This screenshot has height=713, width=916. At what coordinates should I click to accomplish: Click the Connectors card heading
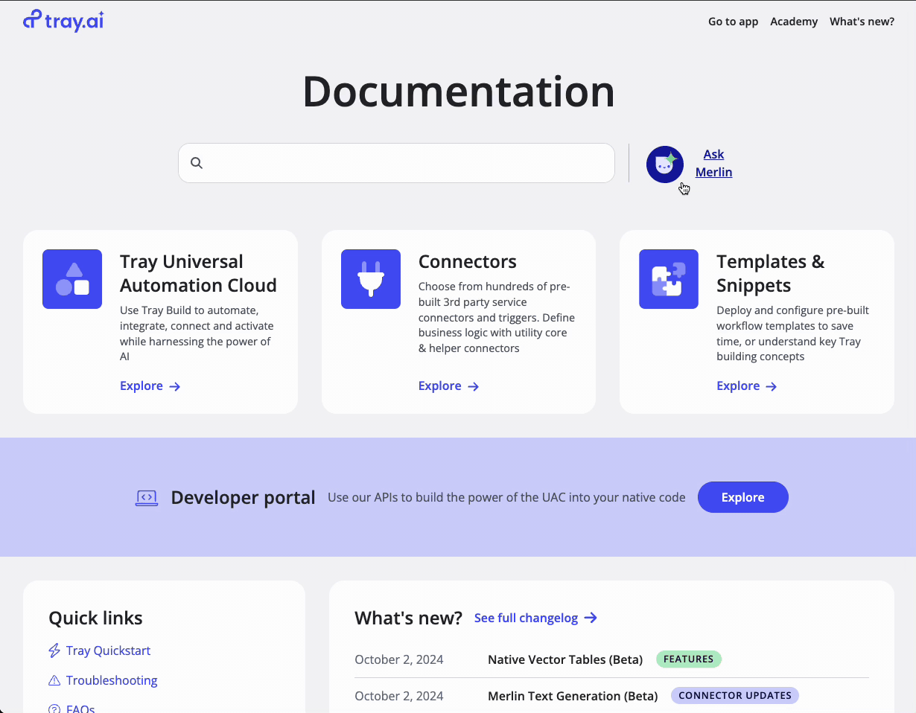point(468,262)
